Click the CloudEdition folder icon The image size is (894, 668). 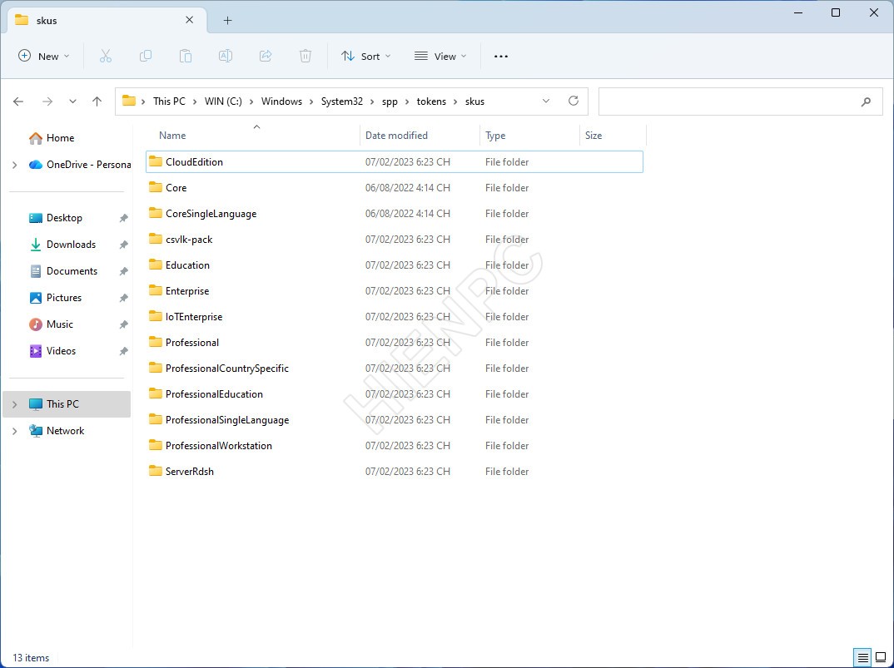(x=155, y=161)
